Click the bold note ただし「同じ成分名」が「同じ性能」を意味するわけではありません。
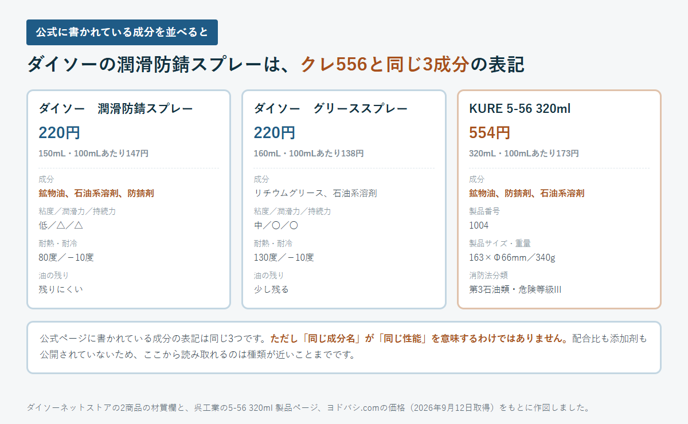 pyautogui.click(x=421, y=338)
